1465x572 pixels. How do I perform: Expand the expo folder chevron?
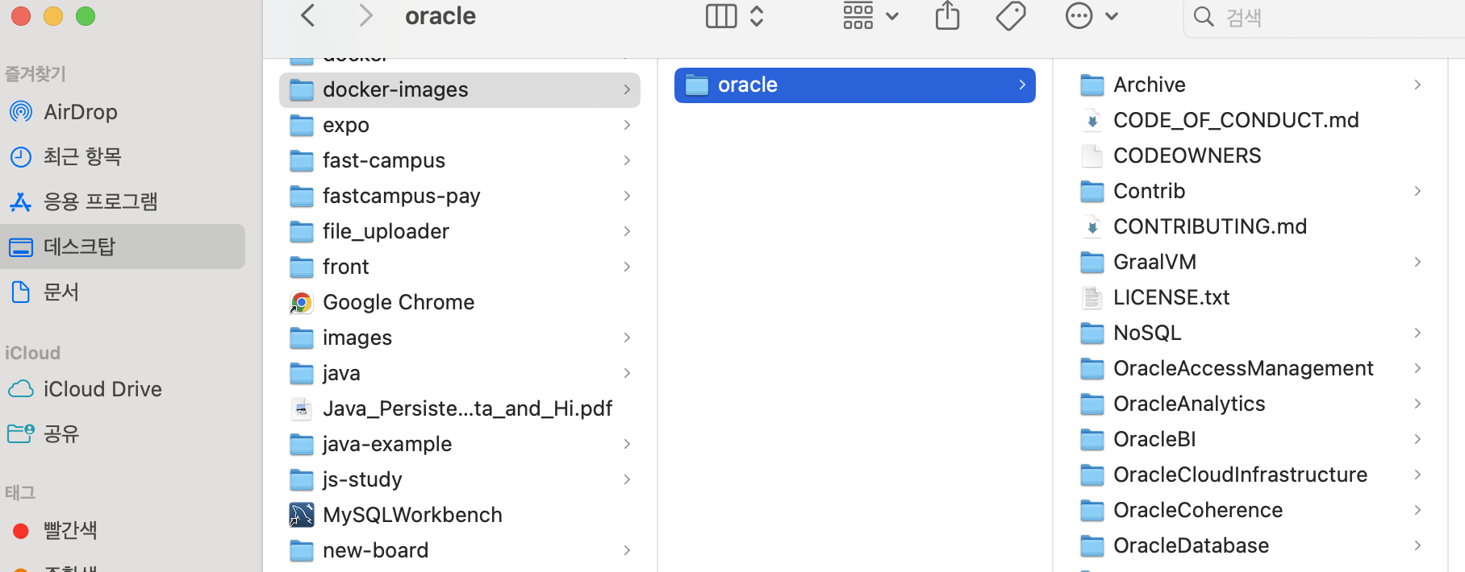point(627,125)
